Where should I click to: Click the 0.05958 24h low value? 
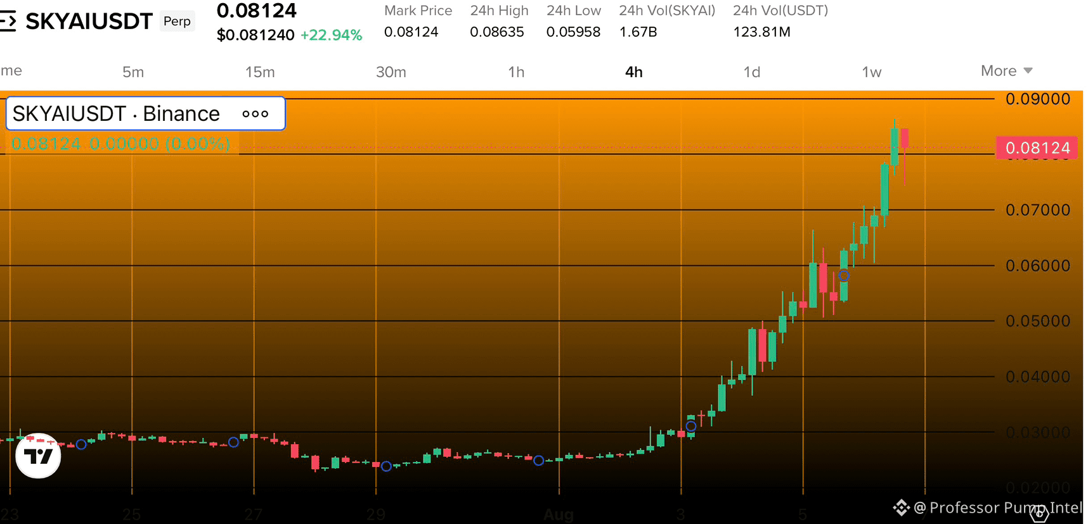574,32
